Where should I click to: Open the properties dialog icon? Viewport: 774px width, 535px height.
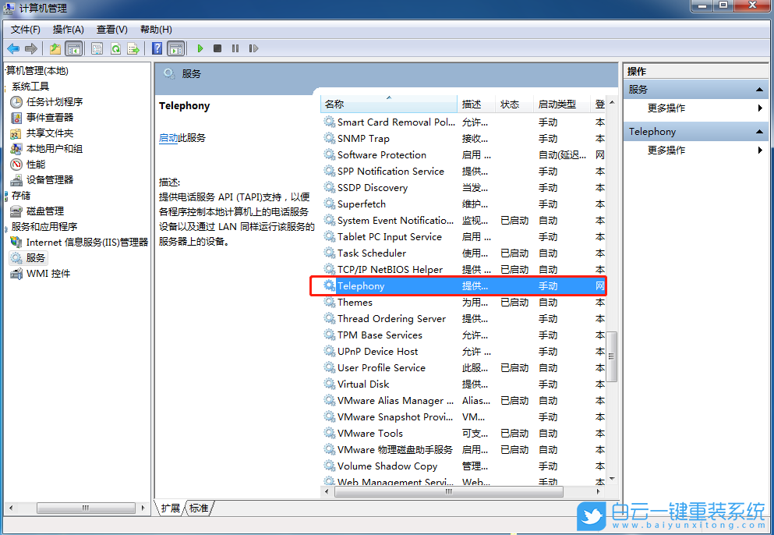(97, 48)
